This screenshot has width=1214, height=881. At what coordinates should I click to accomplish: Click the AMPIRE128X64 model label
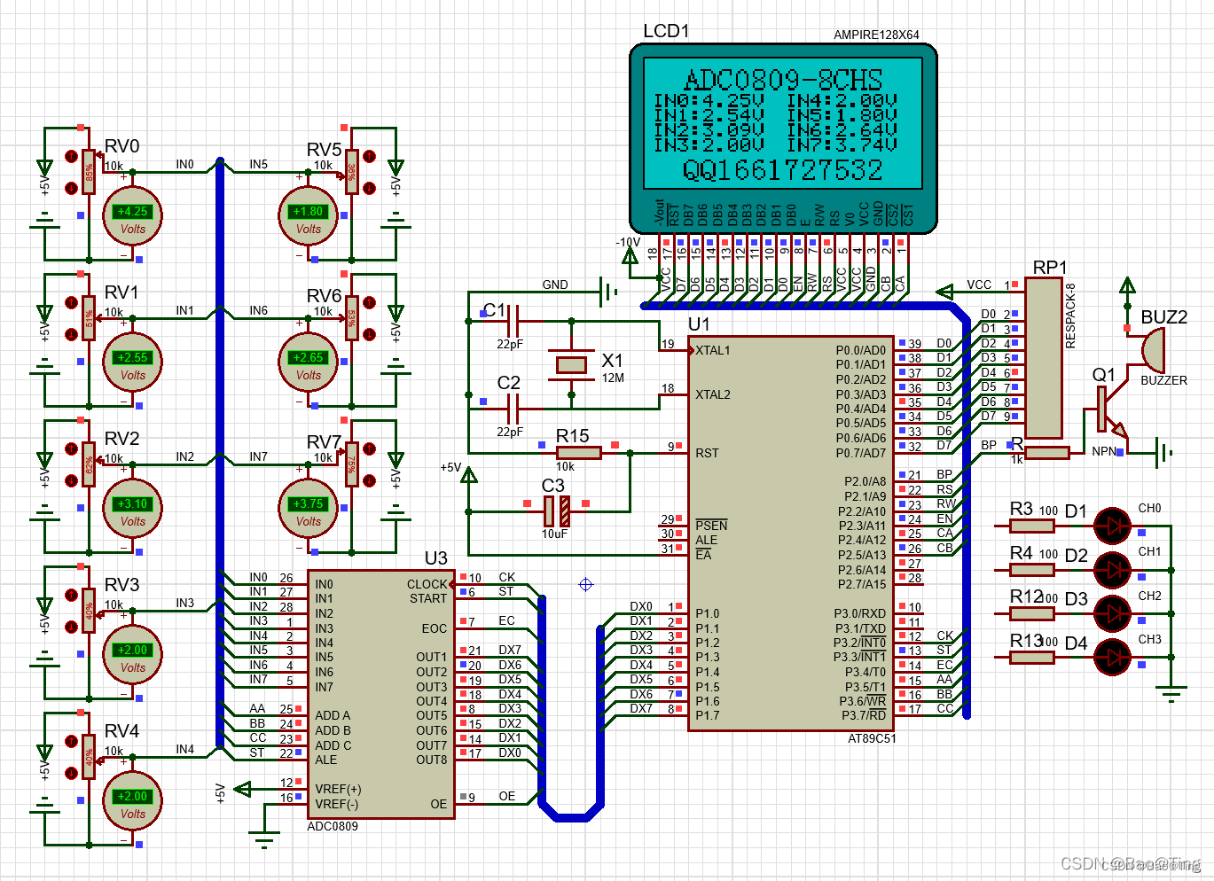coord(876,35)
